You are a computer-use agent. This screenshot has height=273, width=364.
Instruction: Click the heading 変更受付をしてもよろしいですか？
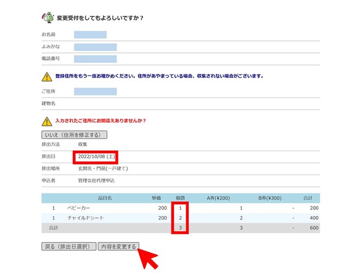[100, 18]
